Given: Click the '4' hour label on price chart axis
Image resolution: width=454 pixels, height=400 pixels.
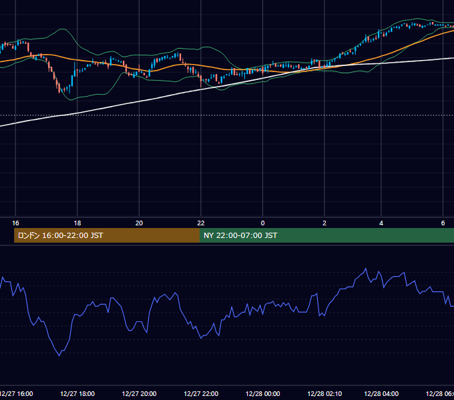Looking at the screenshot, I should click(x=381, y=223).
